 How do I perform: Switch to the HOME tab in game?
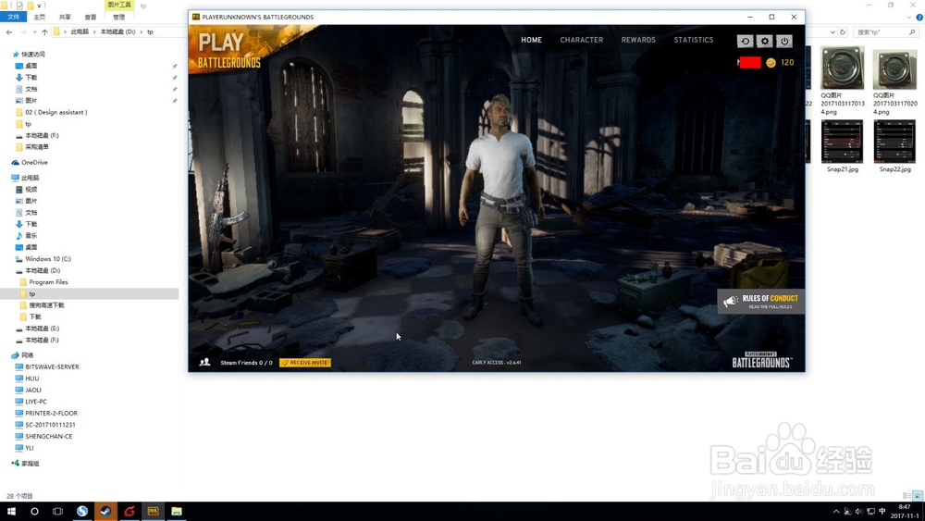tap(532, 40)
